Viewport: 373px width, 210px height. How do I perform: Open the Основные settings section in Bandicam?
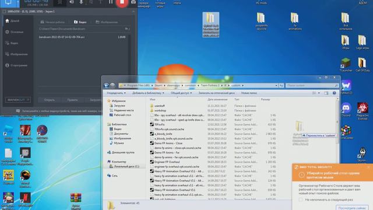[14, 32]
